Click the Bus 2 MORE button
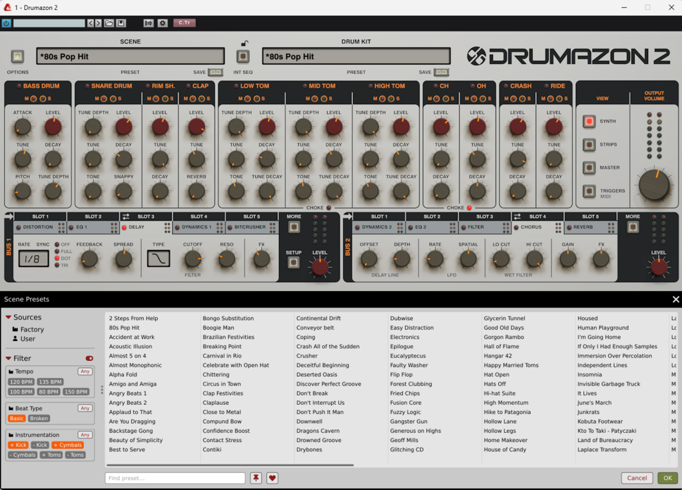Image resolution: width=682 pixels, height=490 pixels. point(633,227)
